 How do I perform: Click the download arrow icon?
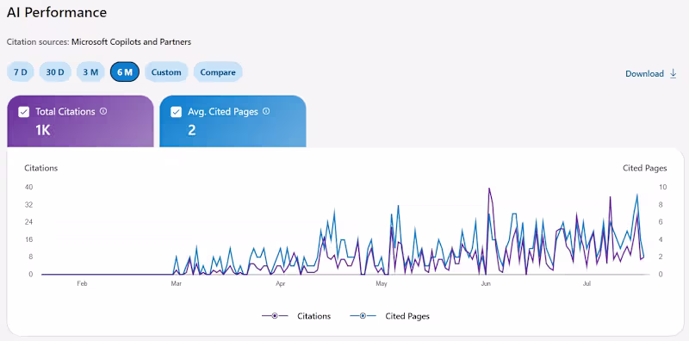pyautogui.click(x=673, y=73)
